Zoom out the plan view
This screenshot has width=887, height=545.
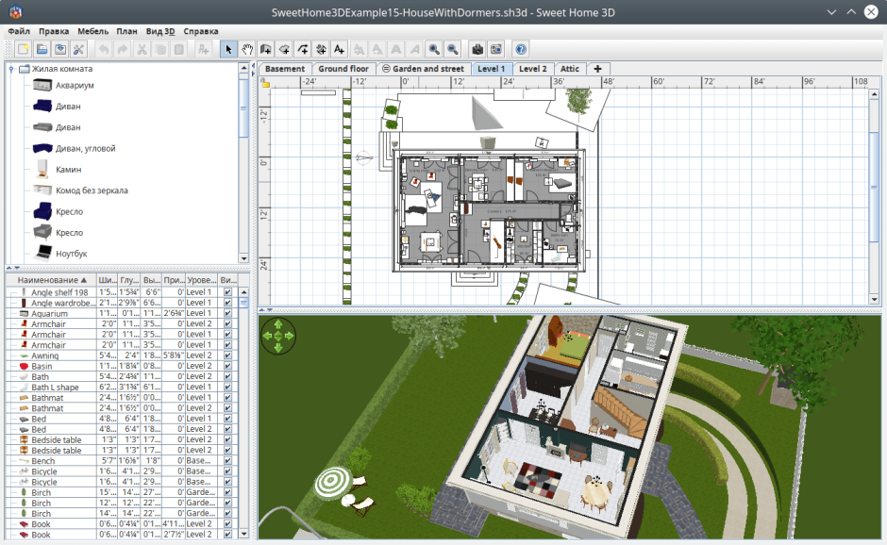pyautogui.click(x=453, y=49)
